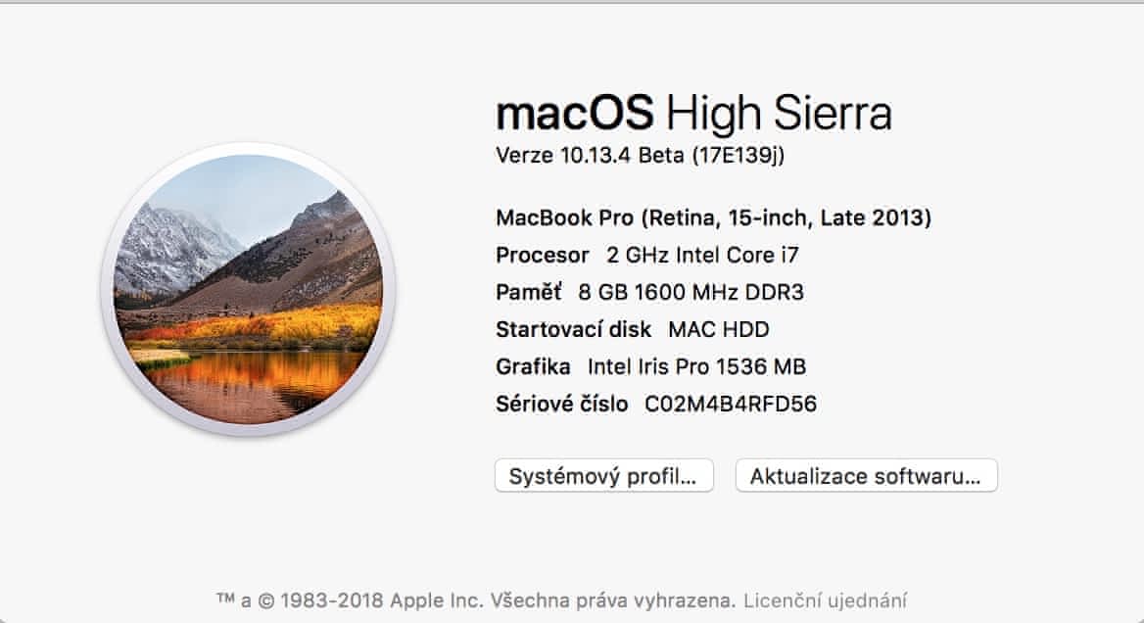Click the bold macOS title word

[575, 114]
